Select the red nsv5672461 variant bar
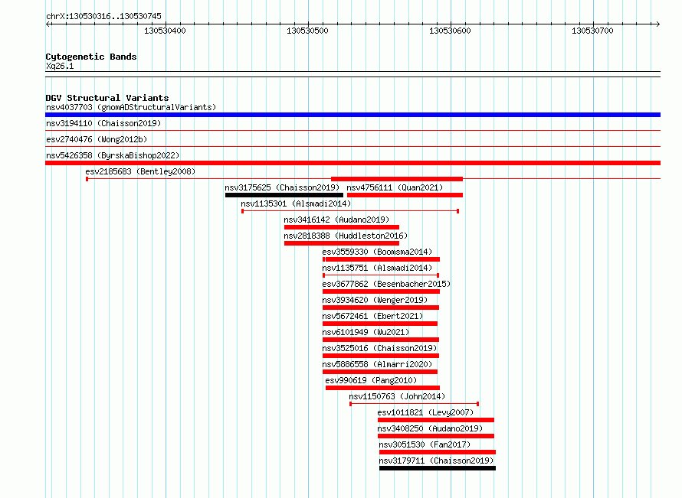 [x=380, y=324]
